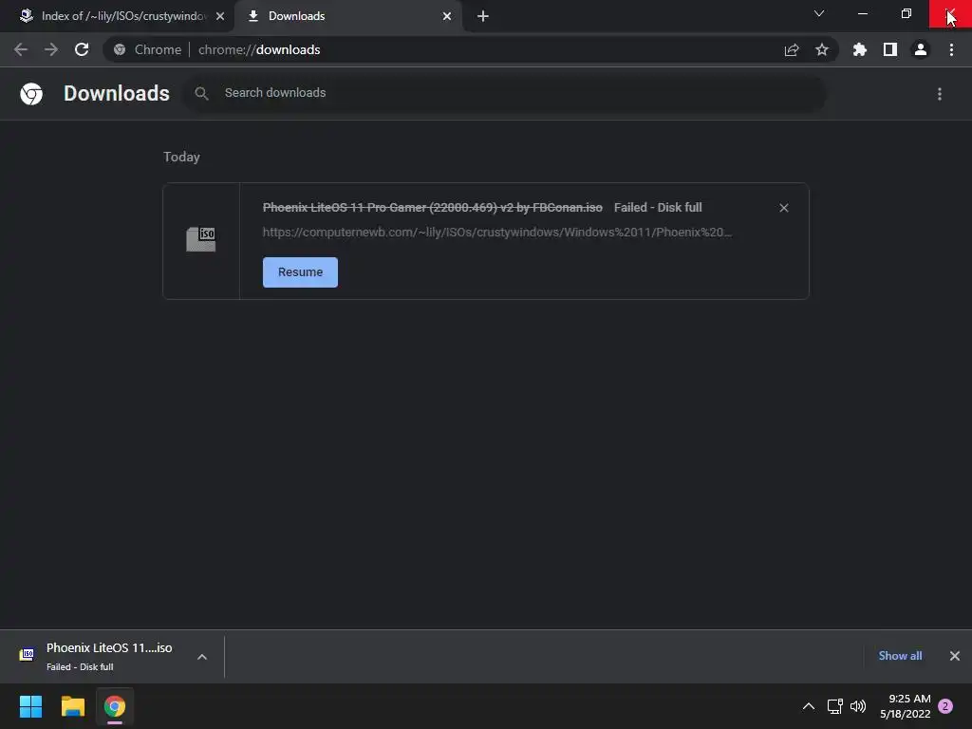Open the network status tray icon
The image size is (972, 729).
pos(834,706)
